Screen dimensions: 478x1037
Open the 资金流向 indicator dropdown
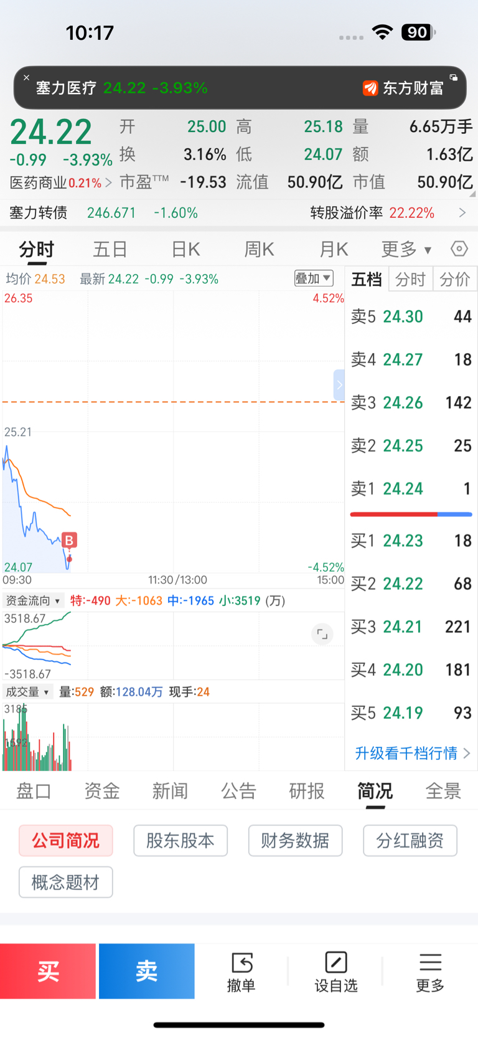pyautogui.click(x=33, y=600)
